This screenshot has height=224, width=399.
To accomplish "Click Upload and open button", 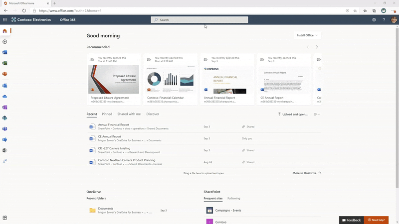I will (x=293, y=114).
